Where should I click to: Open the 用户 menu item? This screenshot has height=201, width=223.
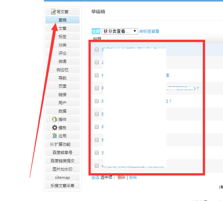point(62,103)
